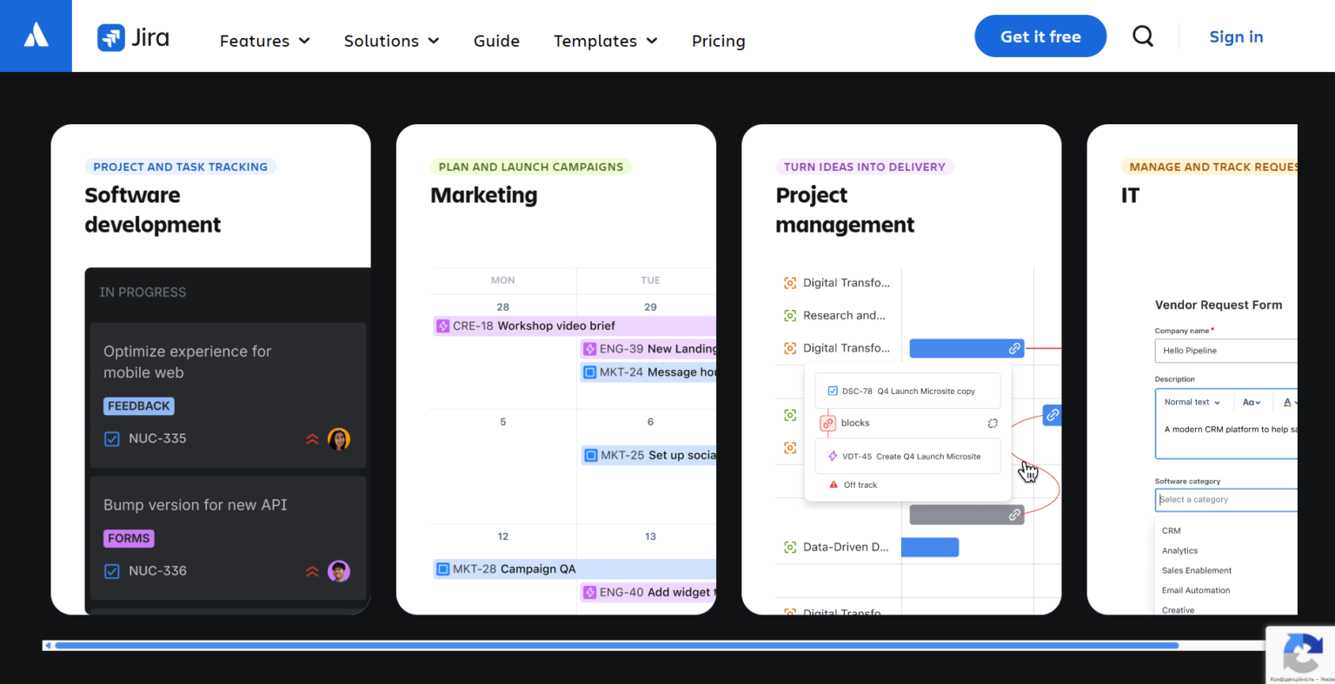Toggle the DSC-78 task checkbox
Image resolution: width=1335 pixels, height=684 pixels.
pos(833,391)
